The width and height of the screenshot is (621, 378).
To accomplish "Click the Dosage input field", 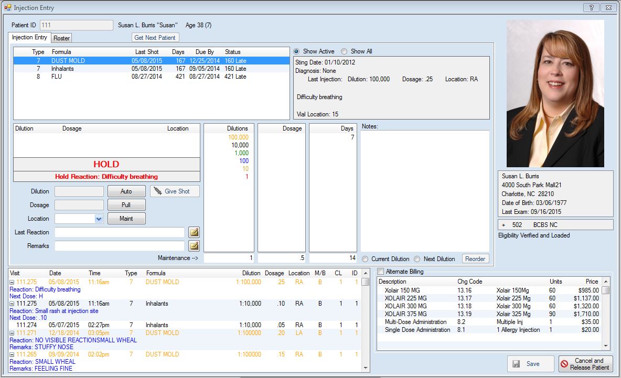I will coord(79,204).
